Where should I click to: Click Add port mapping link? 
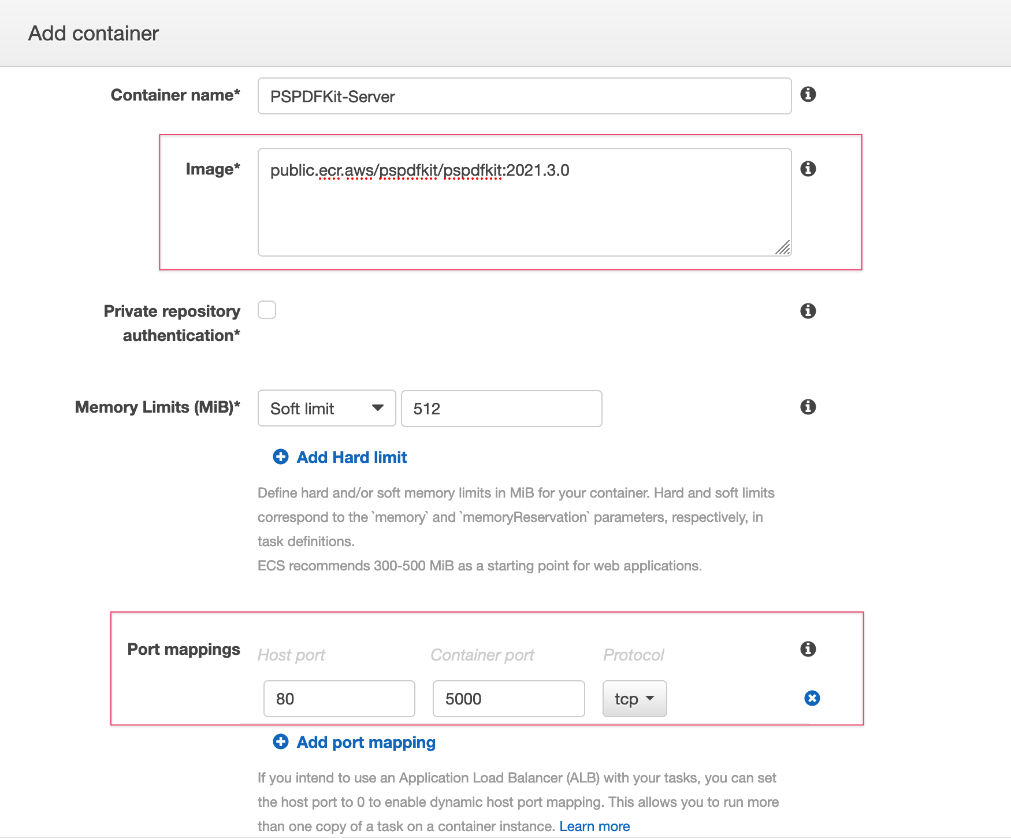click(366, 742)
